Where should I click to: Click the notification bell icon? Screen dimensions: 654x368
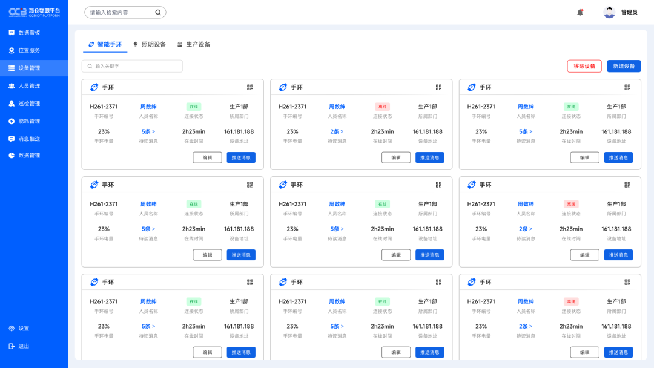point(580,12)
